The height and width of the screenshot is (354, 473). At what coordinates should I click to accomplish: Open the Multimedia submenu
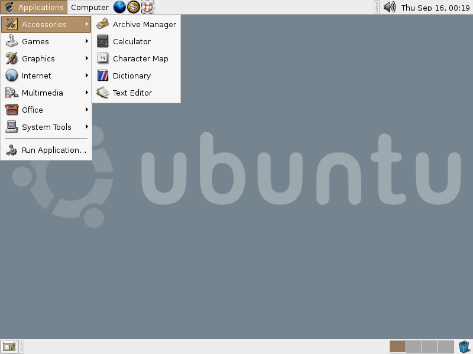[x=46, y=93]
